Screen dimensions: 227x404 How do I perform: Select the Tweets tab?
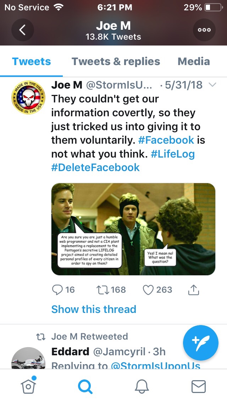(x=32, y=62)
